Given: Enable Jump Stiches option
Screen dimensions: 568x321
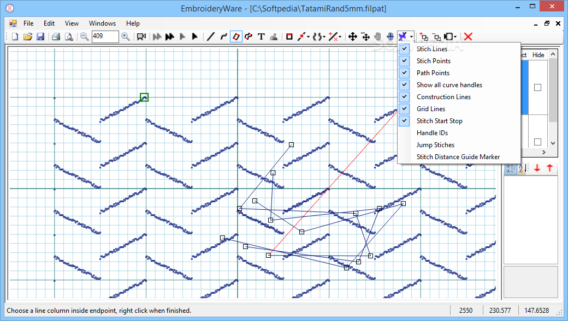Looking at the screenshot, I should tap(459, 144).
